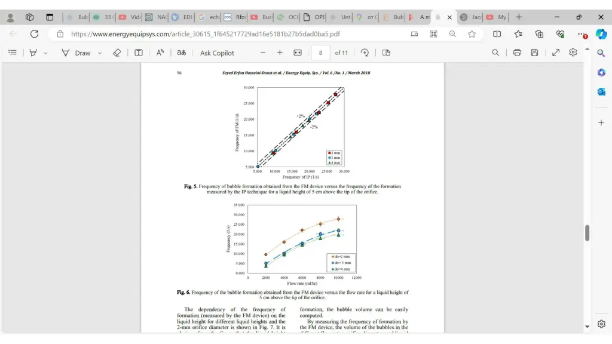Click the page number field
This screenshot has width=612, height=344.
(320, 53)
